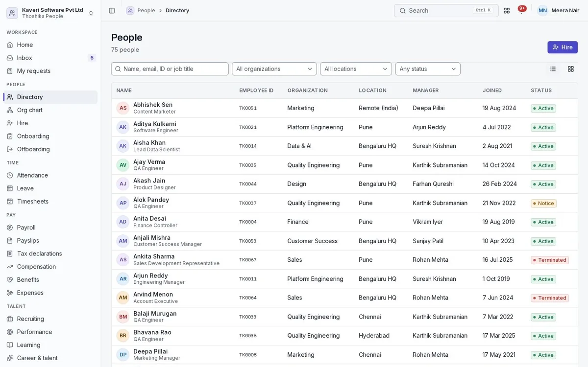Sort by the Joined column header
The width and height of the screenshot is (588, 367).
(492, 91)
